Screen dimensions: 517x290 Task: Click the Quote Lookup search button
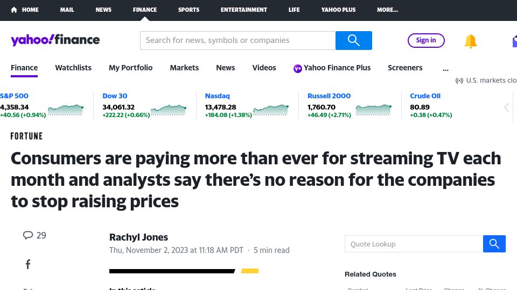(494, 244)
